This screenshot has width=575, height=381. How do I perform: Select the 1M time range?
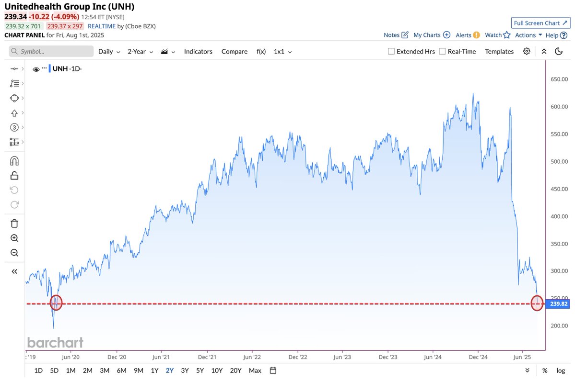pos(71,371)
